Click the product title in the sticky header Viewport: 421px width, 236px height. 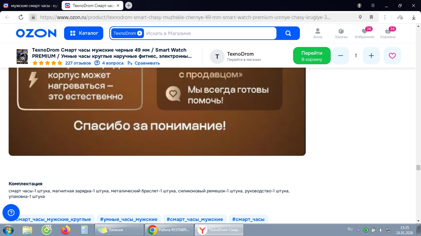click(x=112, y=53)
